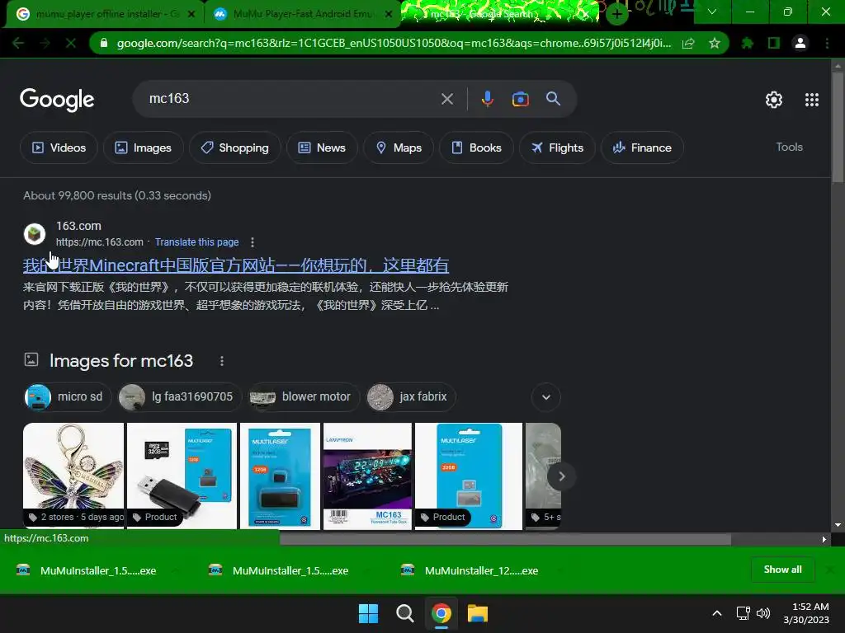
Task: Select the blower motor image chip
Action: click(304, 397)
